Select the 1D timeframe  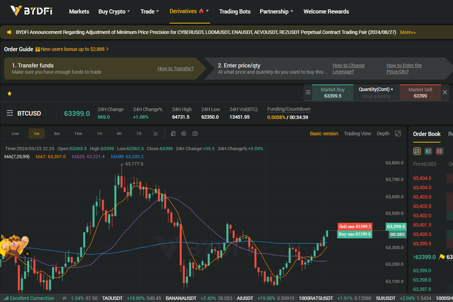click(138, 134)
